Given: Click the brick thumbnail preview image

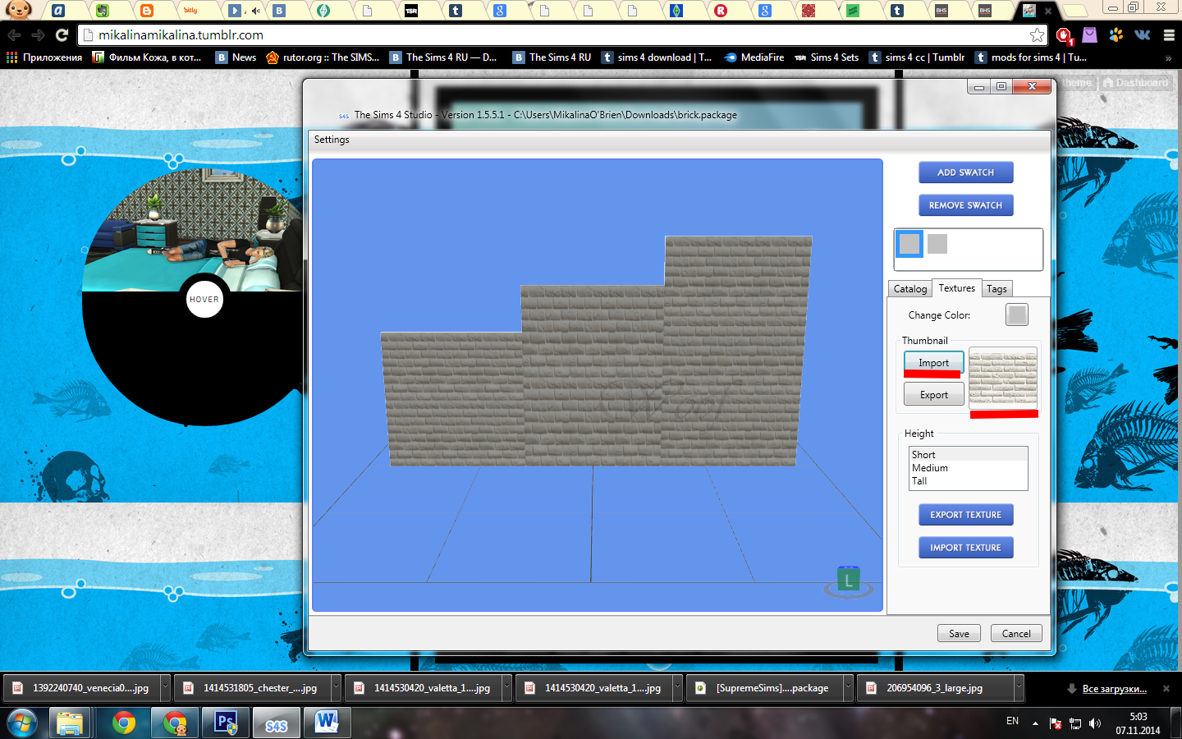Looking at the screenshot, I should (1003, 377).
